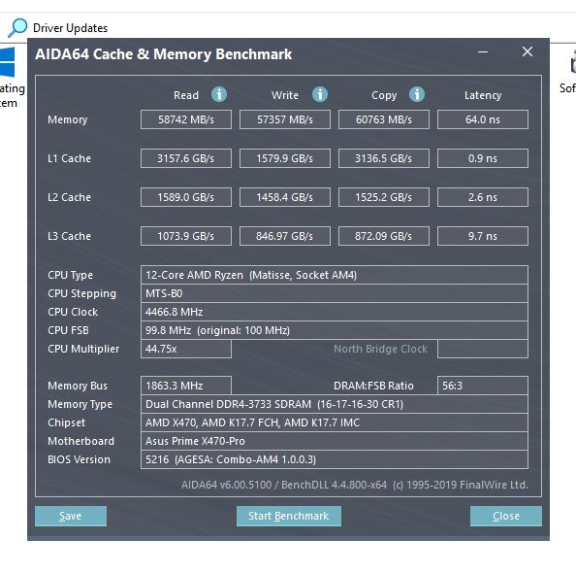Click the CPU Multiplier field

(186, 349)
